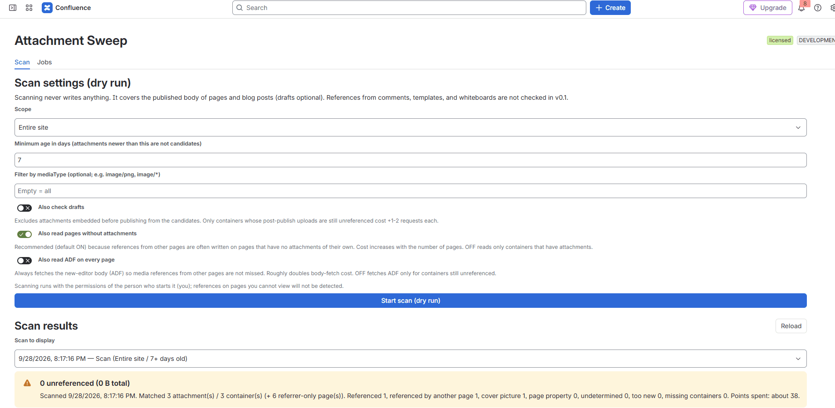
Task: Open the help question mark icon
Action: tap(818, 8)
